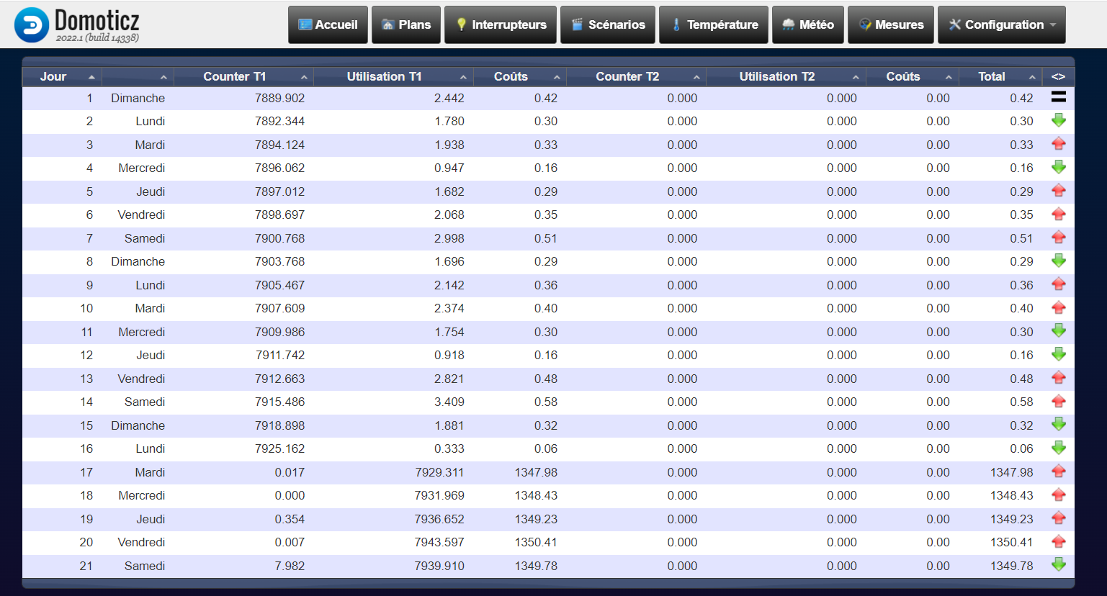Image resolution: width=1107 pixels, height=596 pixels.
Task: Open the Météo page
Action: (x=808, y=24)
